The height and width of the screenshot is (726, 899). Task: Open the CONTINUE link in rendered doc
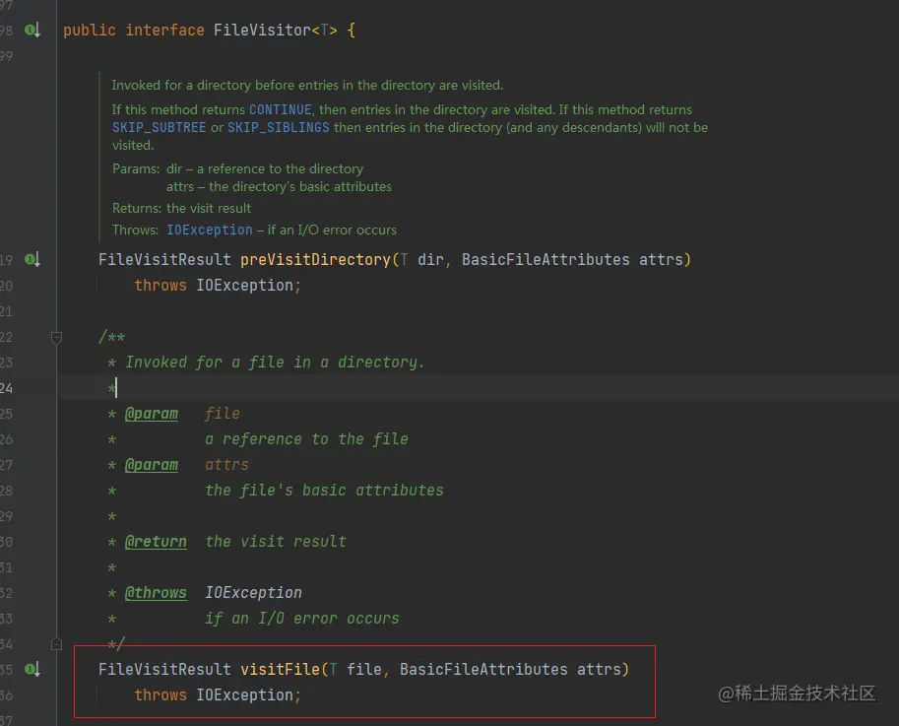click(281, 109)
